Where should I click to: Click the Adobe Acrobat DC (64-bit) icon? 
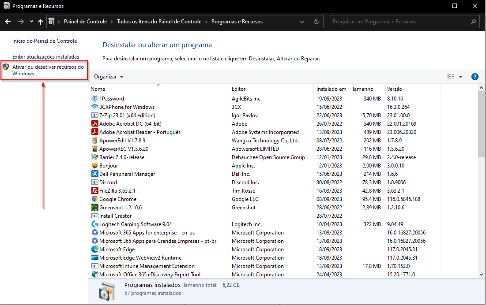[95, 123]
